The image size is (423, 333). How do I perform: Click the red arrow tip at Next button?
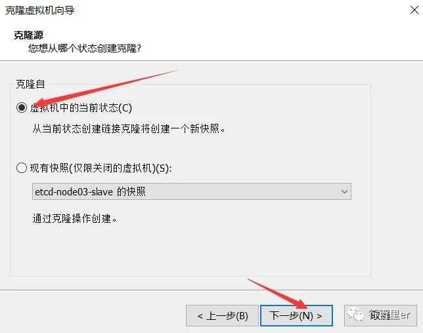tap(305, 306)
